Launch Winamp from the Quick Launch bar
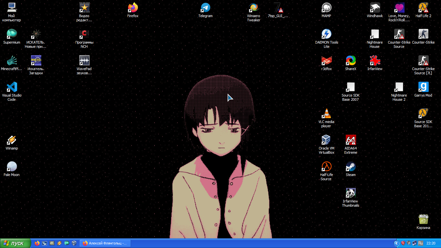The width and height of the screenshot is (441, 248). pyautogui.click(x=59, y=243)
